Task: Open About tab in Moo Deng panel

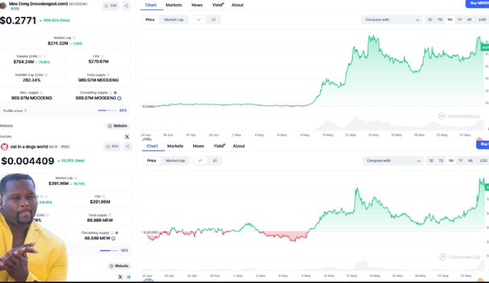Action: (x=237, y=5)
